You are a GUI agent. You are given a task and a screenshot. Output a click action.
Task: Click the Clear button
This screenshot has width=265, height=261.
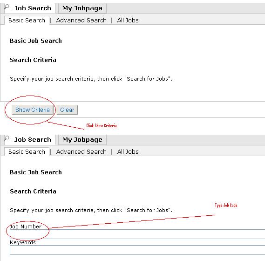coord(67,110)
